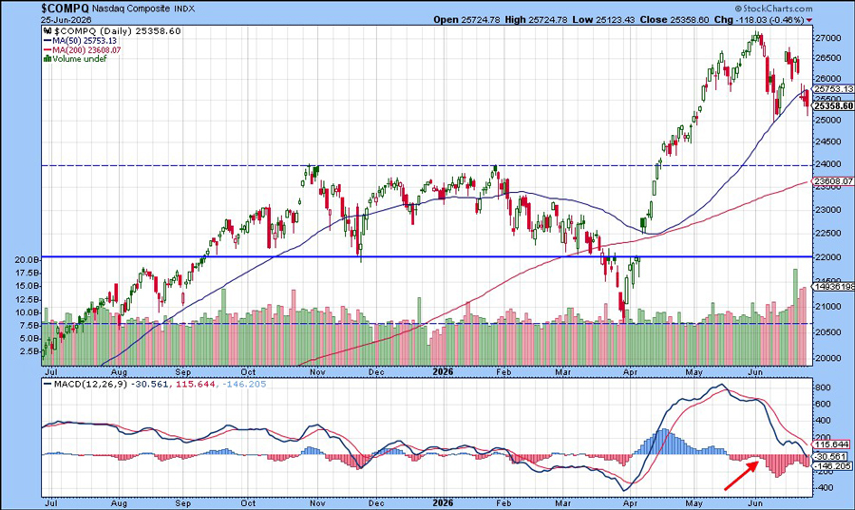The image size is (855, 510).
Task: Click the Feb label under the MACD panel
Action: [503, 503]
